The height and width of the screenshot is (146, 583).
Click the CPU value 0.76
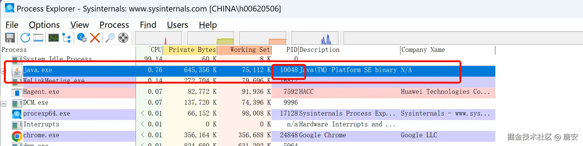point(155,70)
